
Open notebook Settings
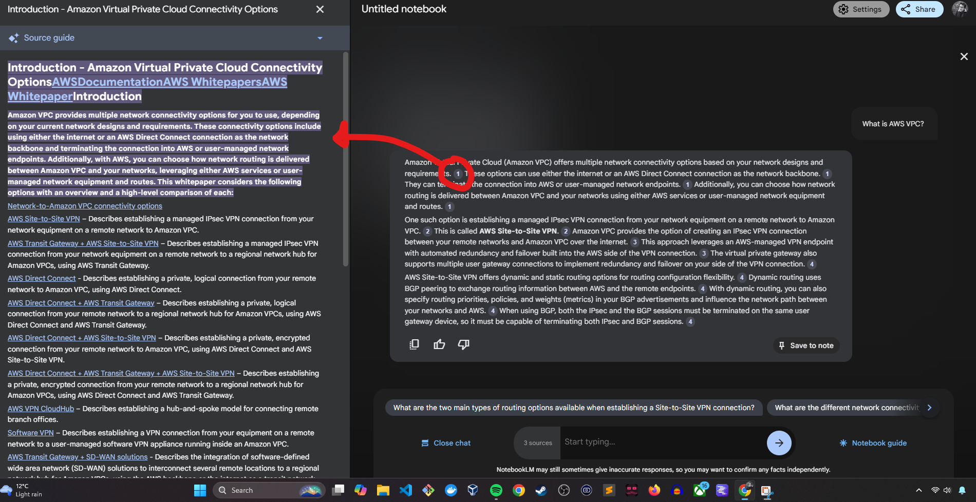tap(860, 9)
